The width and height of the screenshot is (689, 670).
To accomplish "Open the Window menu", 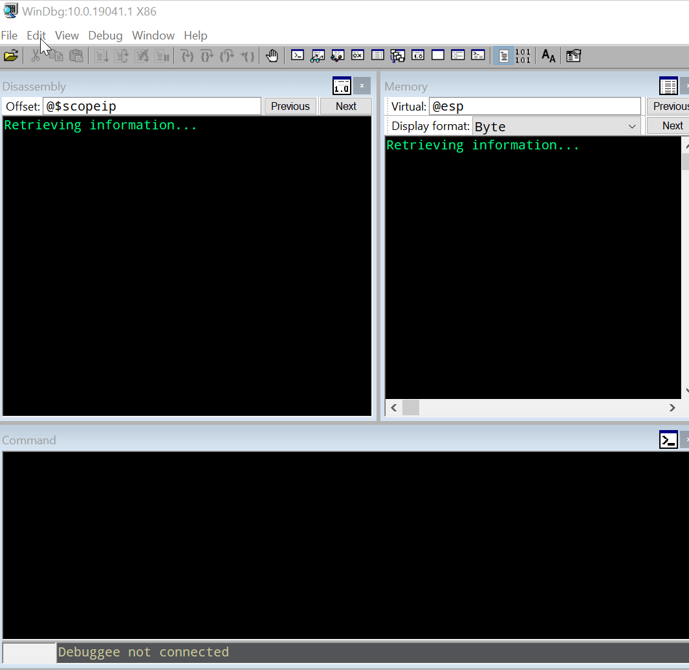I will click(153, 35).
